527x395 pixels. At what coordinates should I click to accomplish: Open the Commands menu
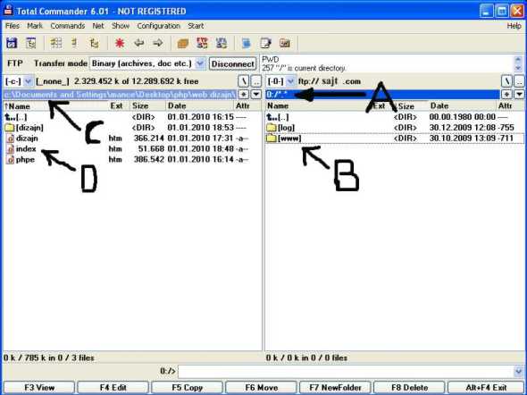[68, 26]
